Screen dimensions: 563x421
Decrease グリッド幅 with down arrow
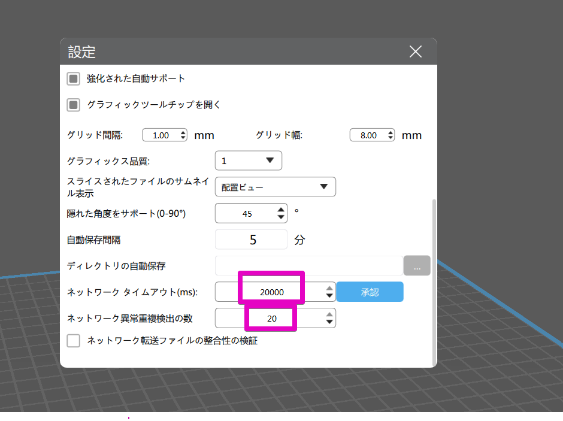coord(391,138)
